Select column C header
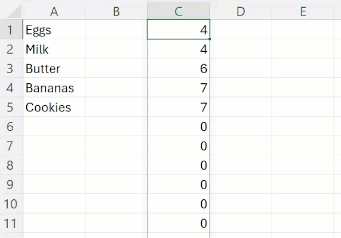The width and height of the screenshot is (341, 238). pyautogui.click(x=179, y=11)
